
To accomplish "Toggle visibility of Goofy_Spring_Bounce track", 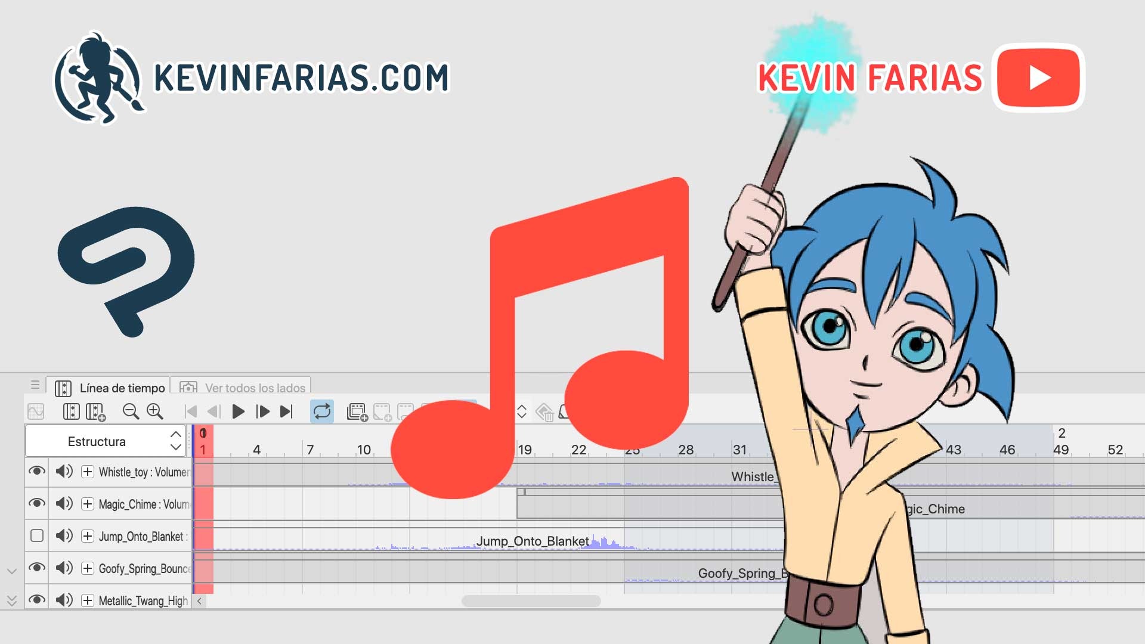I will [x=37, y=568].
